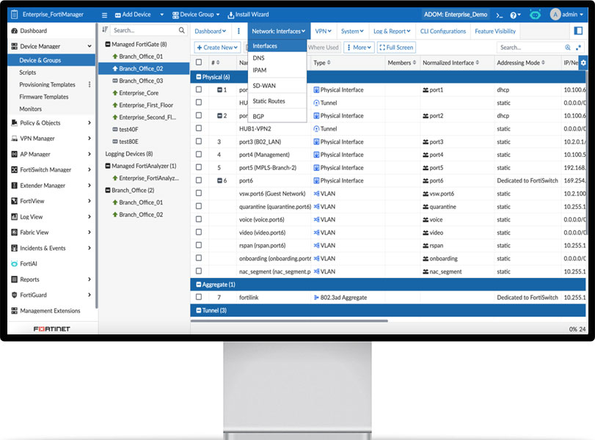Toggle the select-all checkbox in table header
The width and height of the screenshot is (595, 440).
[x=199, y=62]
